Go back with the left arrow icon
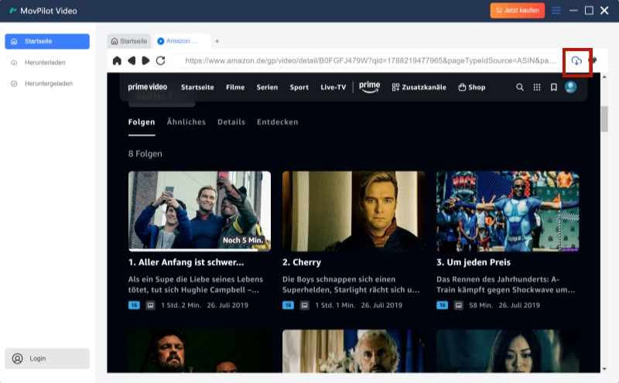The height and width of the screenshot is (383, 619). point(132,61)
